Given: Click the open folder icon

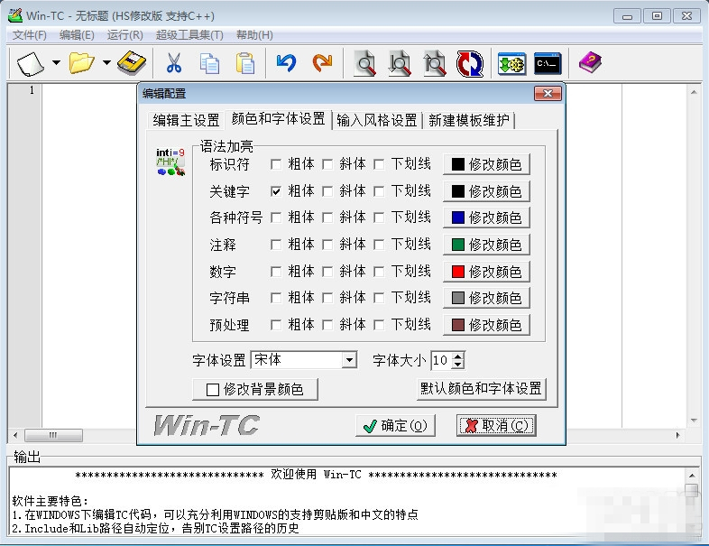Looking at the screenshot, I should pos(81,63).
